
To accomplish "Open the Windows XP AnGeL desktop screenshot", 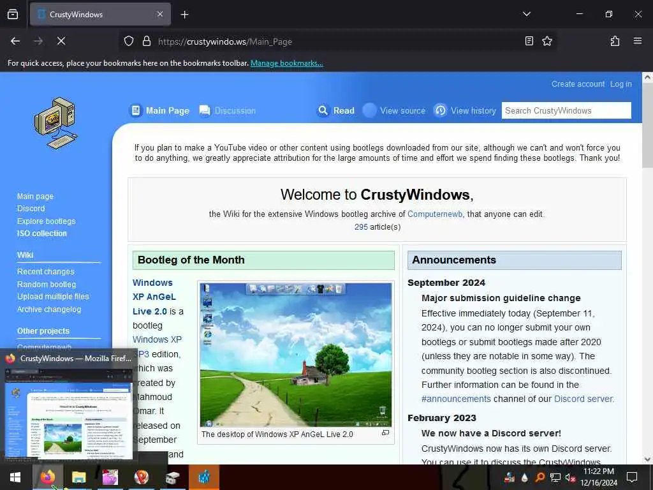I will [296, 355].
